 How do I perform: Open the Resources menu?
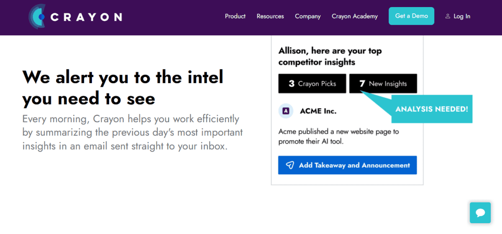270,16
